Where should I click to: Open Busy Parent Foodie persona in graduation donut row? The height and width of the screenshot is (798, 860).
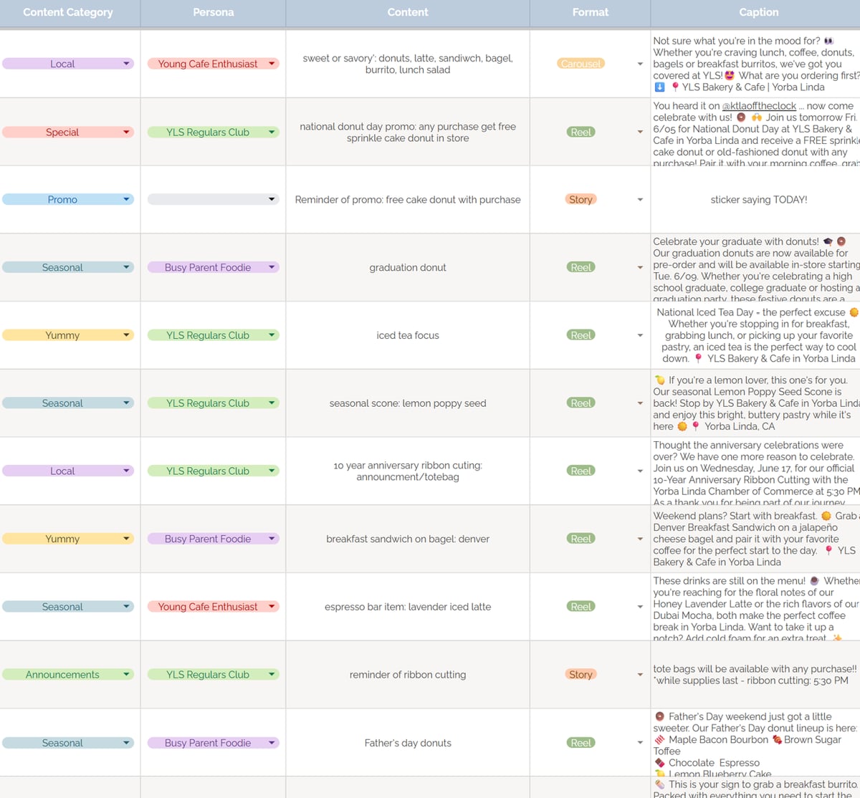point(213,267)
